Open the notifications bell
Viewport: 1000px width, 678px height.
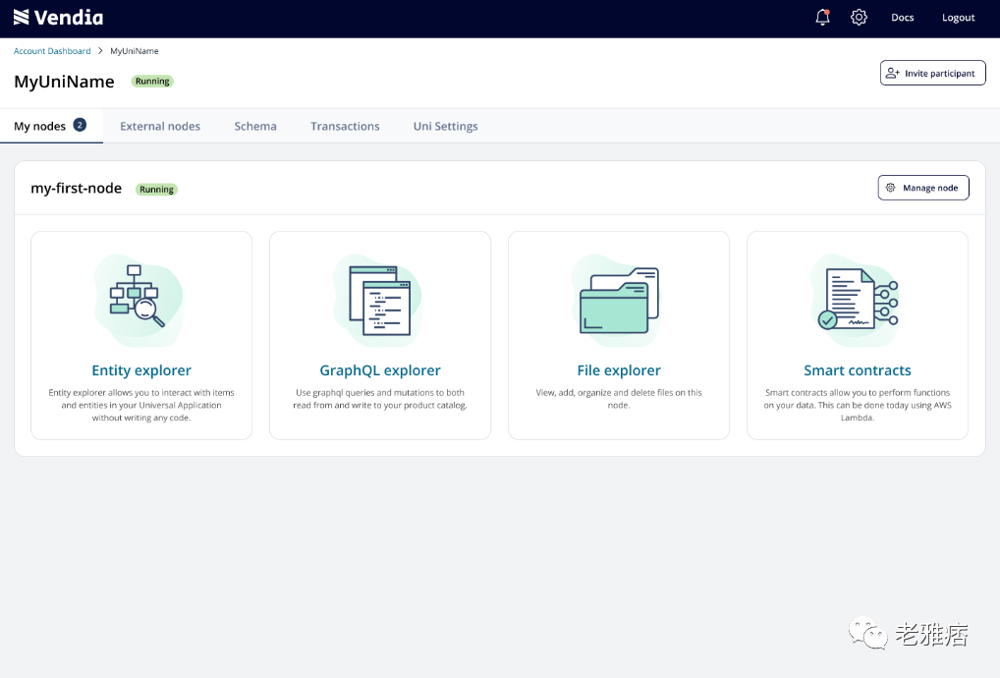[x=823, y=18]
